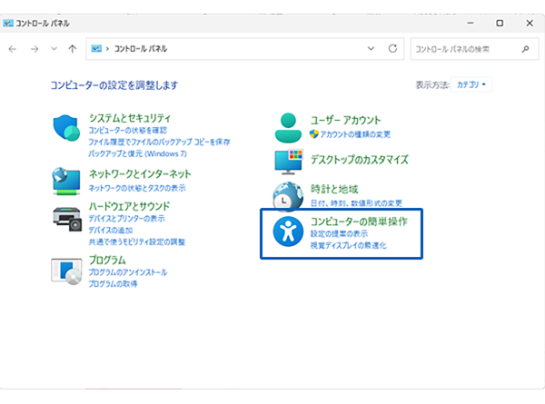This screenshot has height=404, width=545.
Task: Click into the コントロール パネルの検索 box
Action: click(x=474, y=49)
